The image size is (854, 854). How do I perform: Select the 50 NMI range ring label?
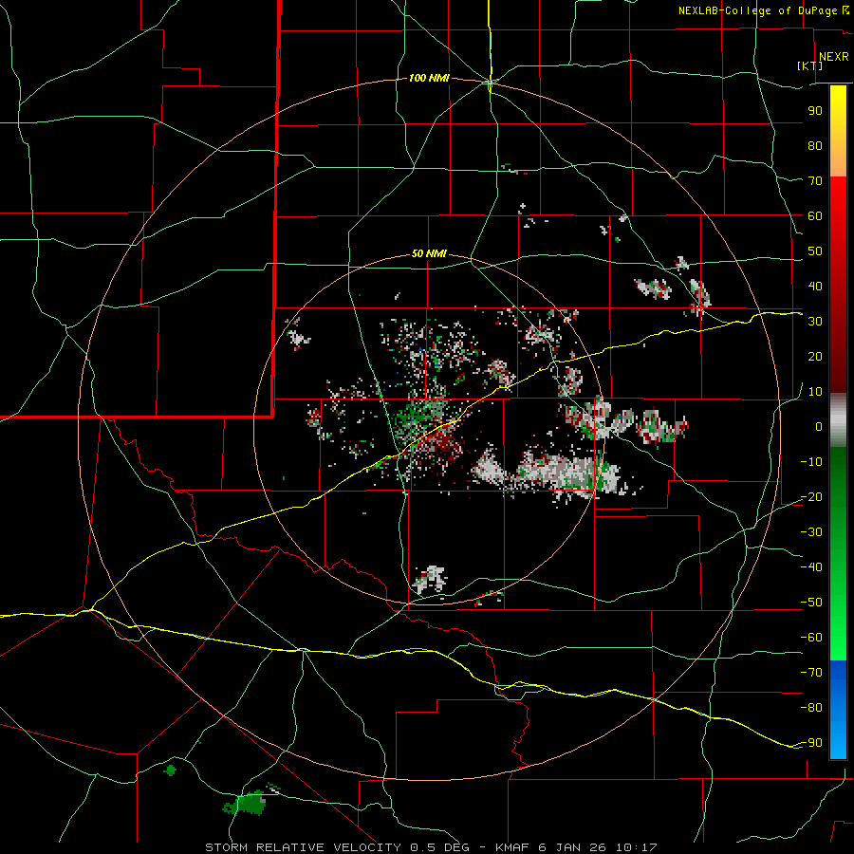point(429,253)
